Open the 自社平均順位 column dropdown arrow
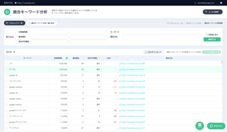 100,58
